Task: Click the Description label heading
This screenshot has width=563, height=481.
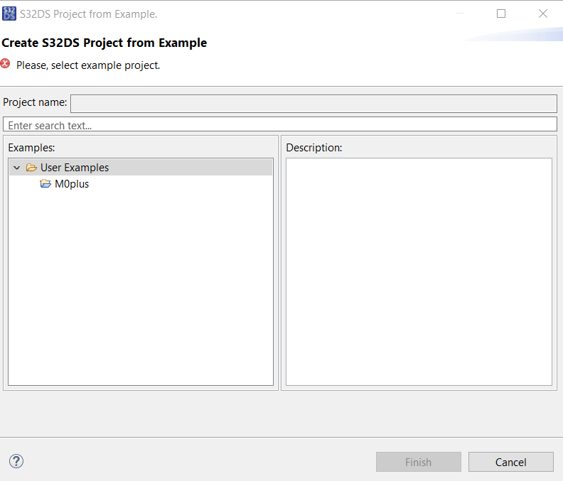Action: (314, 148)
